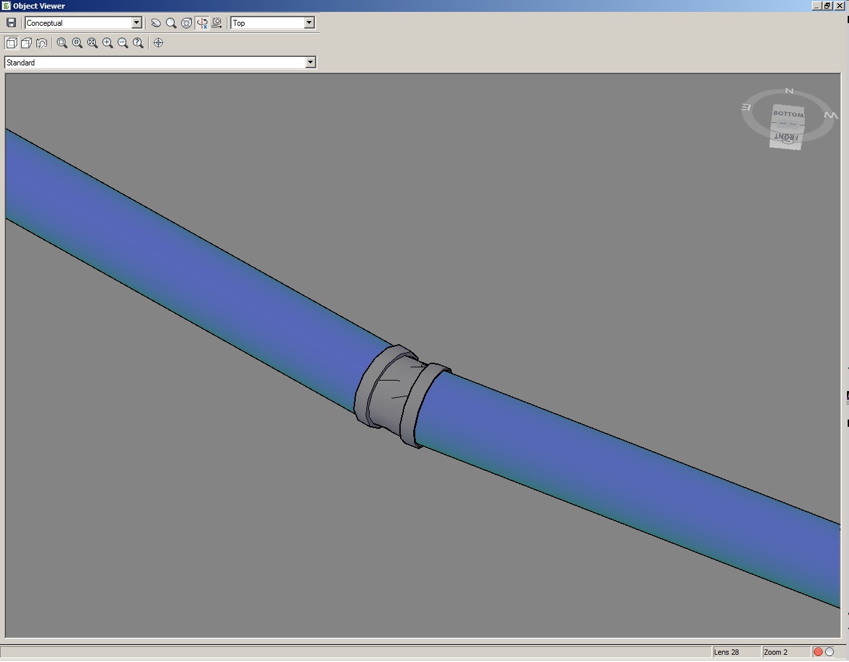Click the Zoom Previous icon
The width and height of the screenshot is (849, 662).
click(138, 43)
